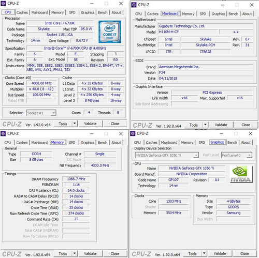The image size is (259, 258).
Task: Expand the Tools arrow in the Memory window
Action: tap(75, 253)
